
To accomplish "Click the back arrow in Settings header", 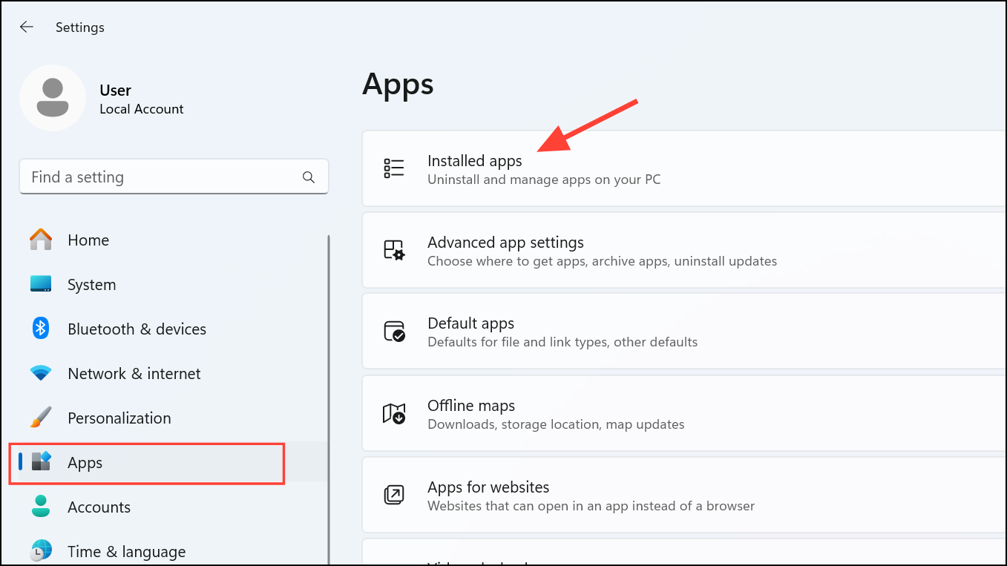I will (27, 27).
